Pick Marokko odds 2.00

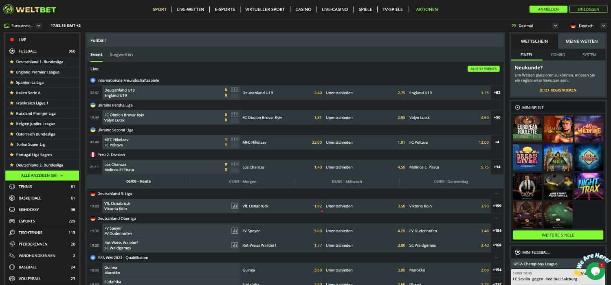click(449, 270)
